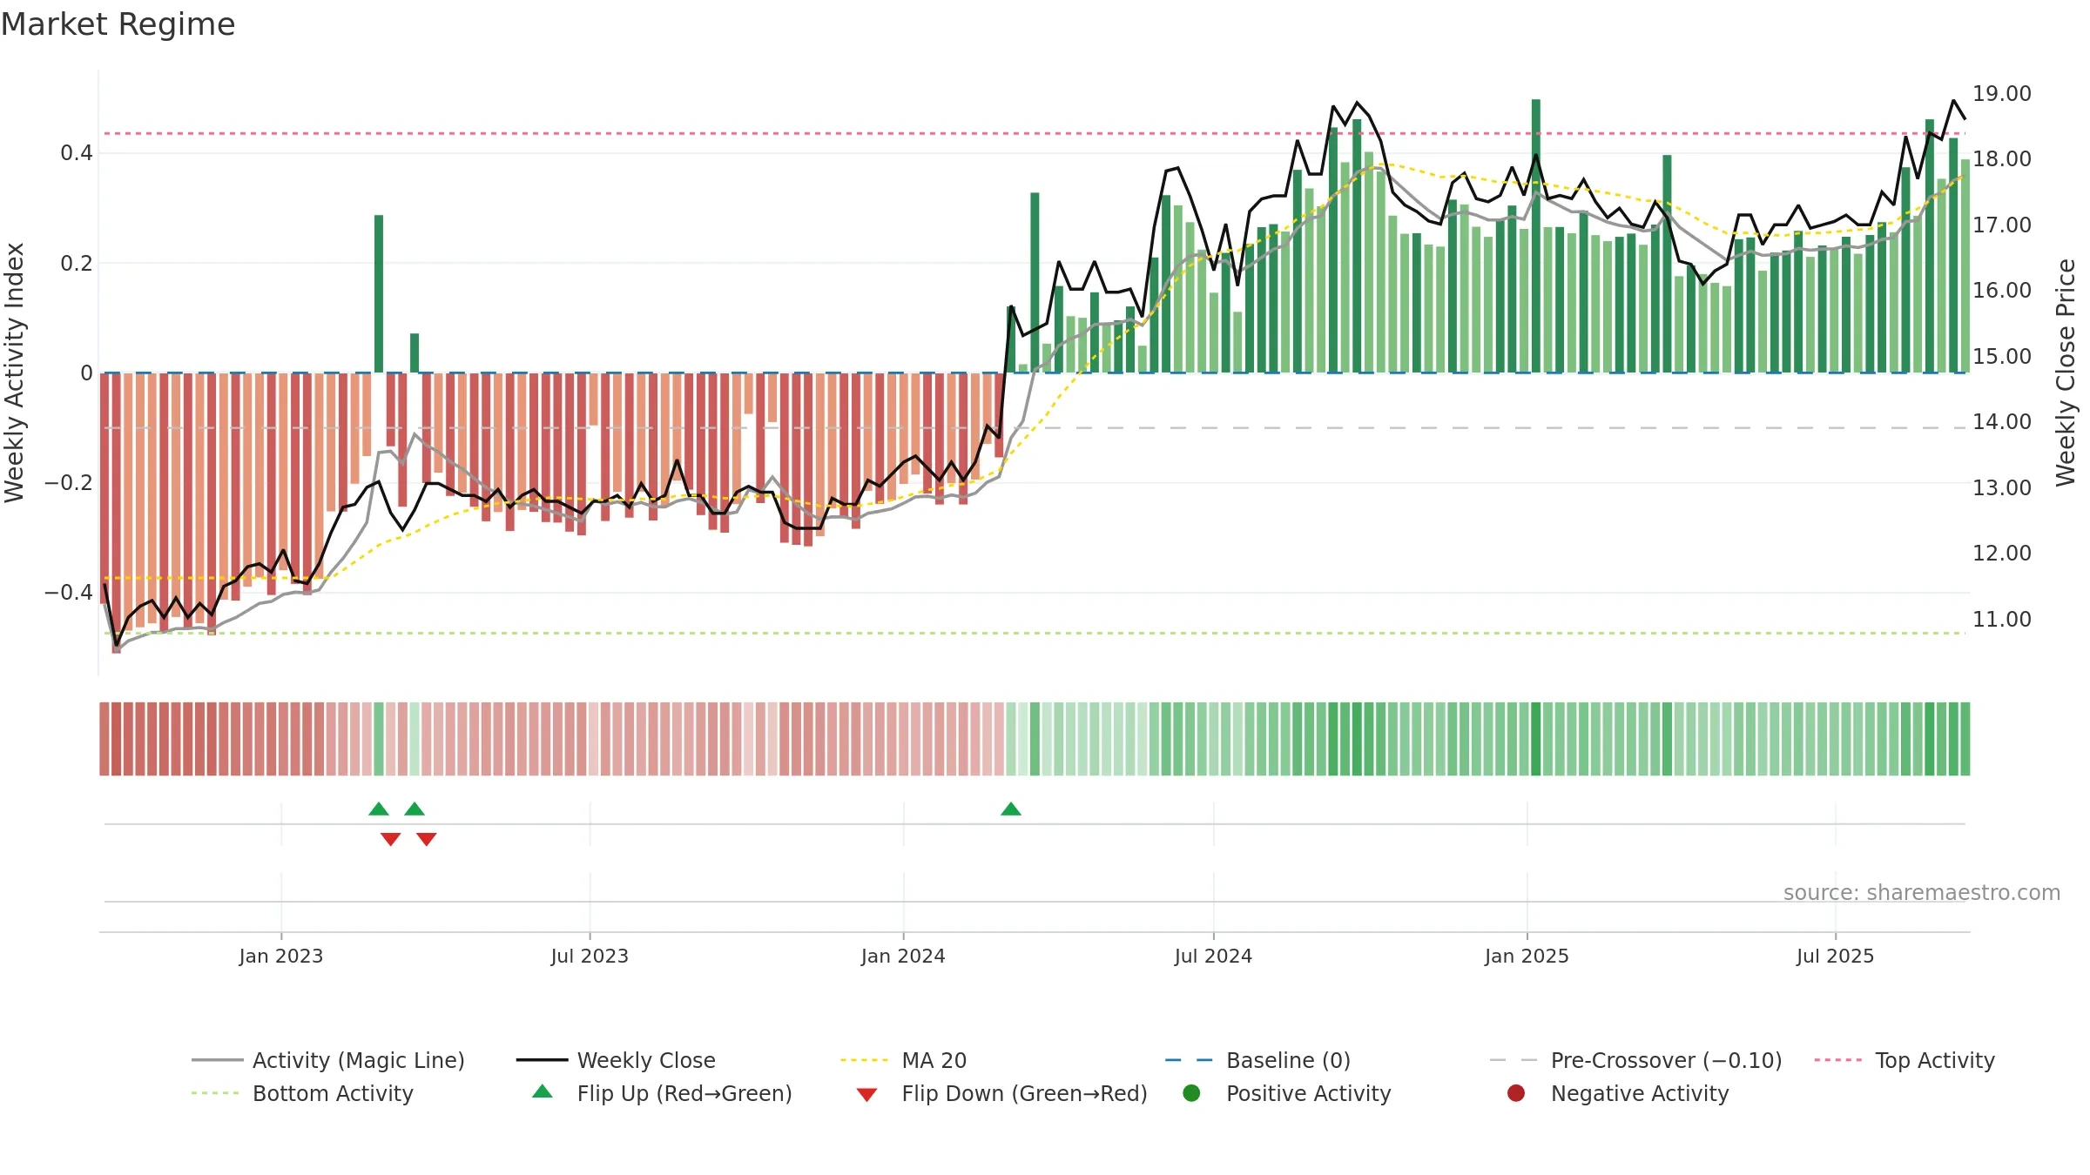Click the blue dashed Baseline legend line sample
The image size is (2090, 1175).
1189,1060
